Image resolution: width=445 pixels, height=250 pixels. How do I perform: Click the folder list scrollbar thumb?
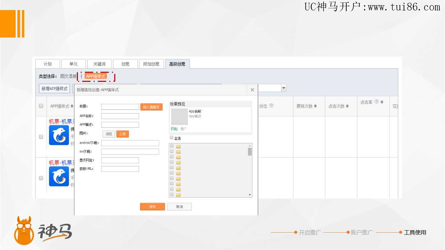(250, 151)
